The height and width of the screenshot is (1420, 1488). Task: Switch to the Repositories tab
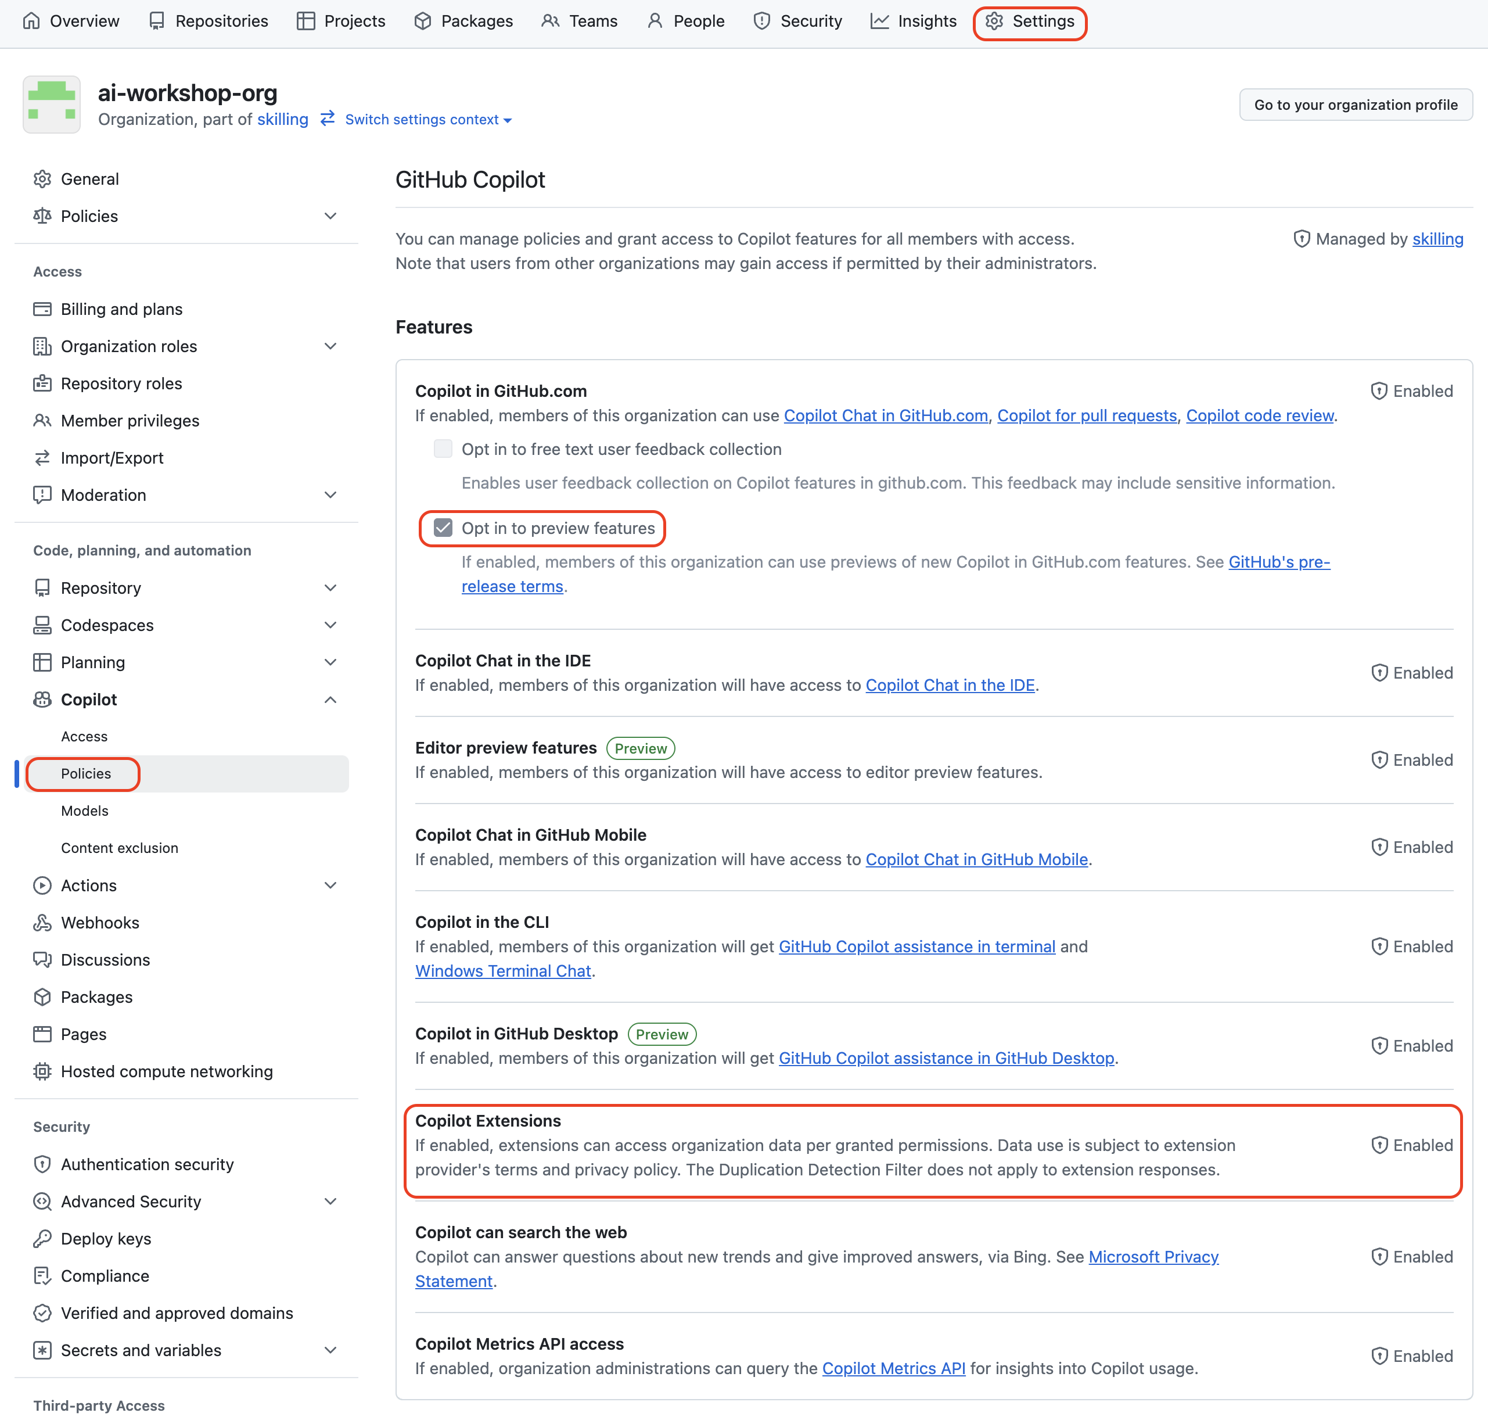coord(209,21)
